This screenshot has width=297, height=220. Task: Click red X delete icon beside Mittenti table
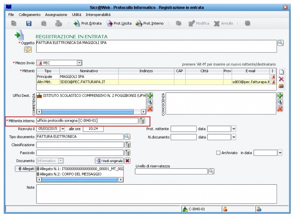coord(281,79)
